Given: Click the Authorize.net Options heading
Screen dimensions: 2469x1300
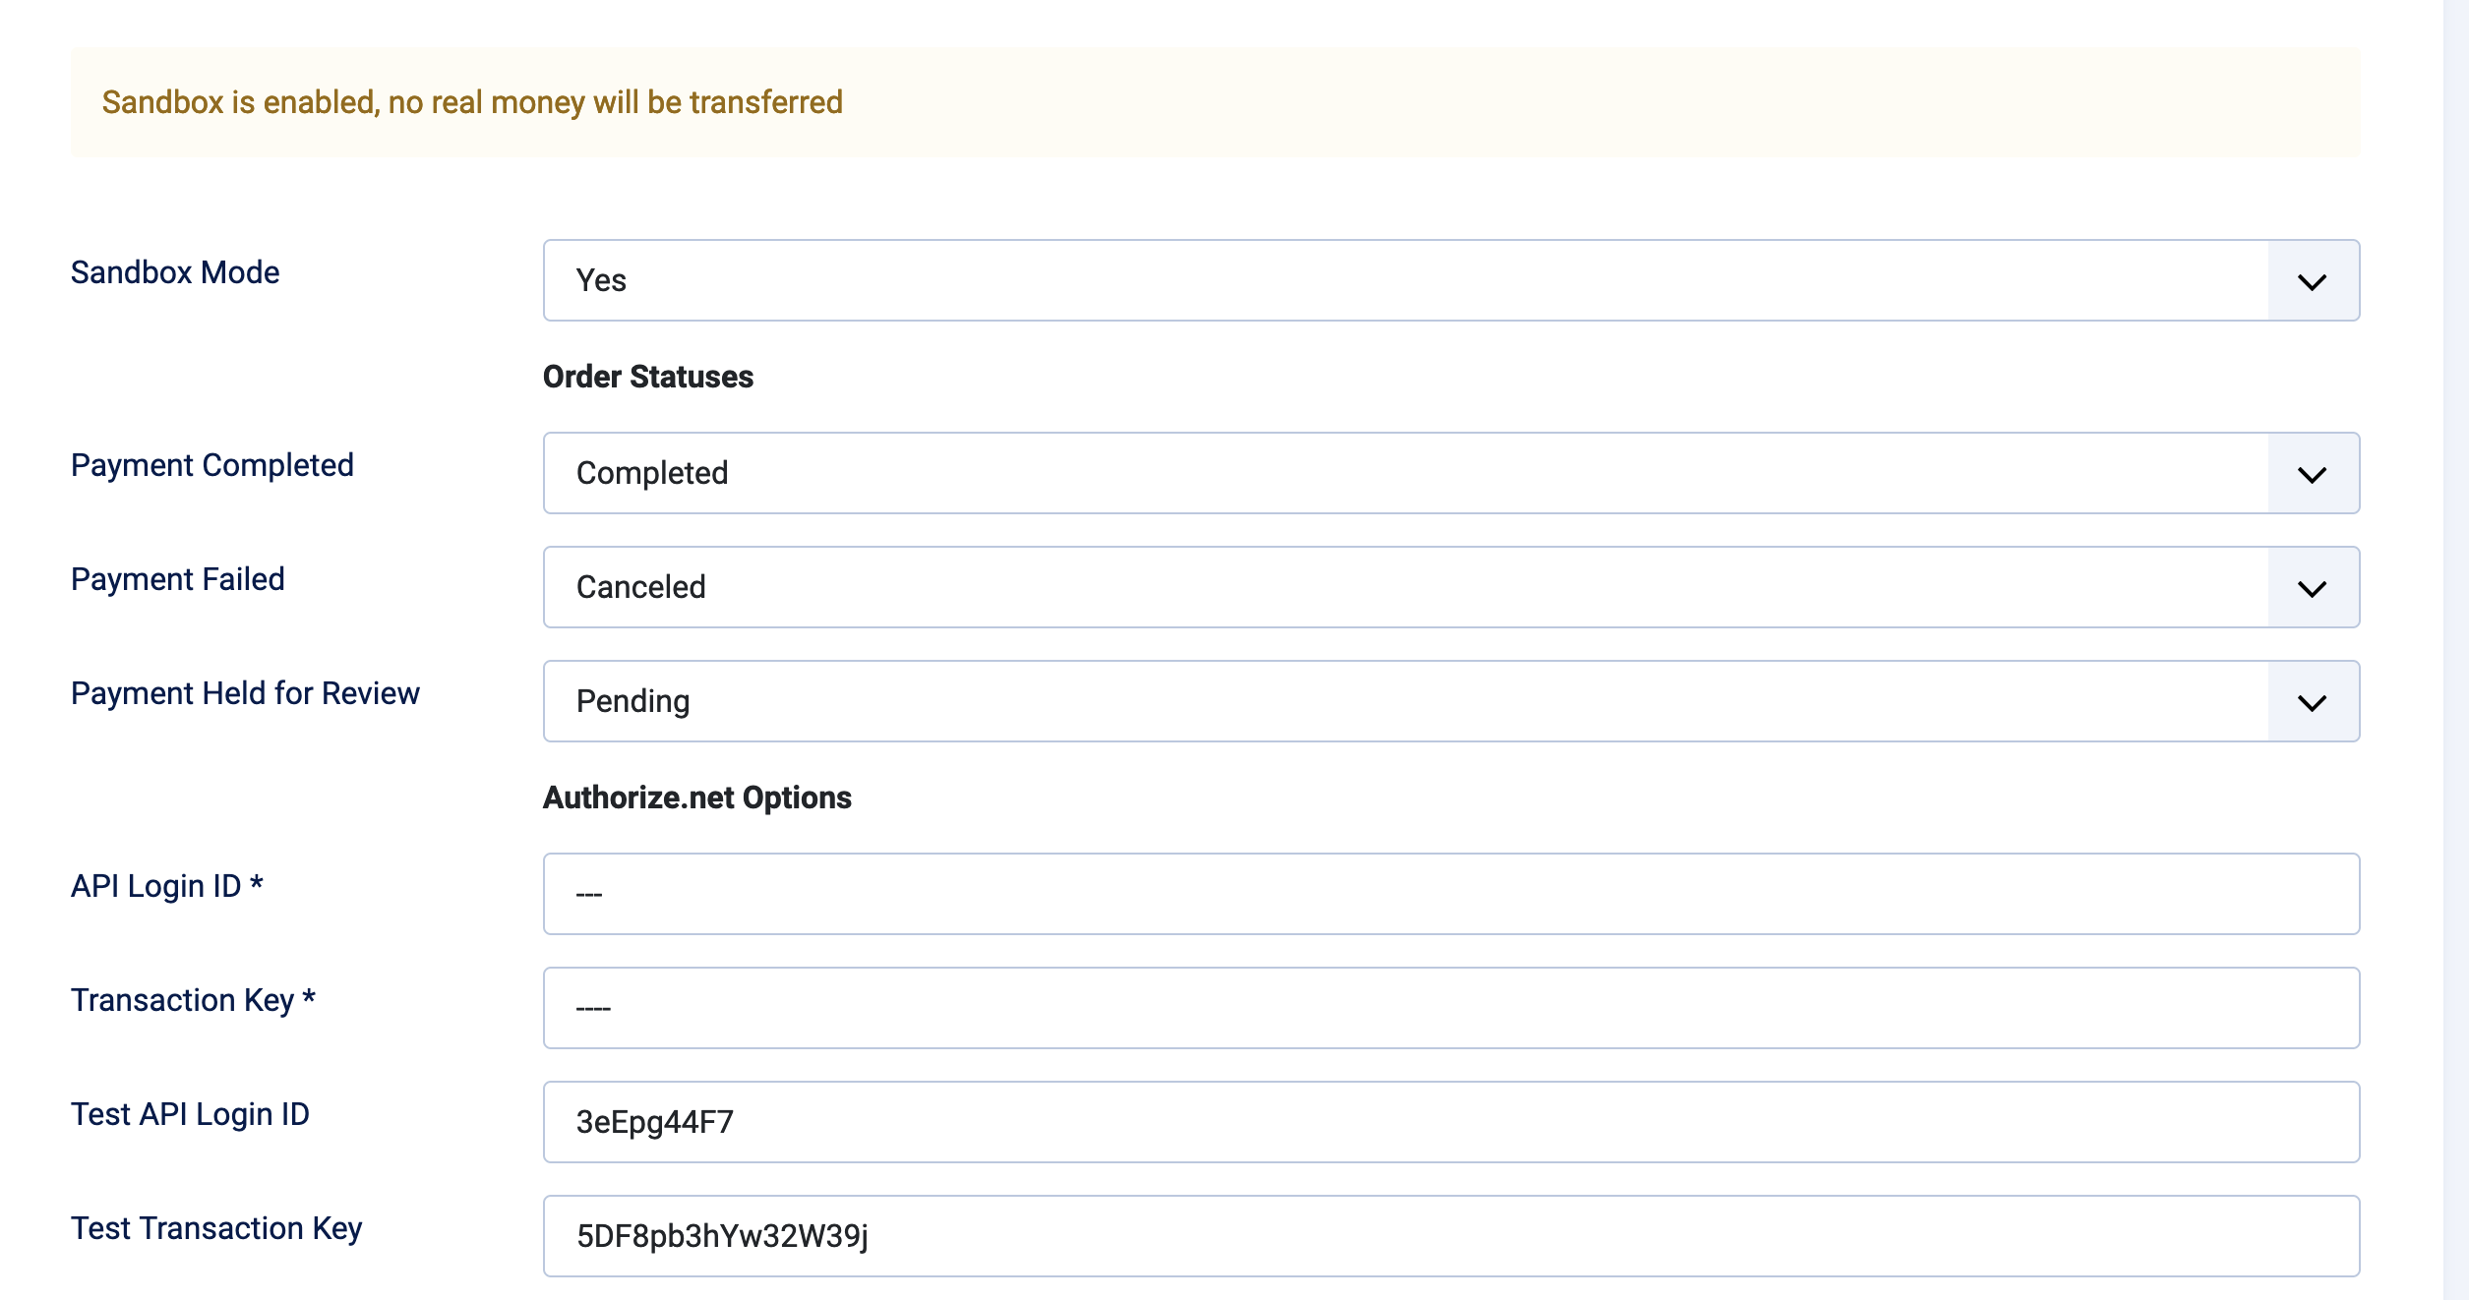Looking at the screenshot, I should [696, 798].
